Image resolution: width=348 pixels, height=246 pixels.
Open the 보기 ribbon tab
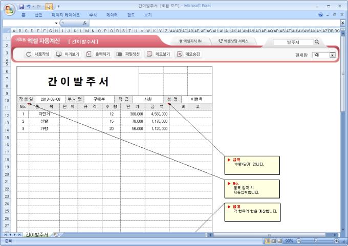tap(148, 15)
